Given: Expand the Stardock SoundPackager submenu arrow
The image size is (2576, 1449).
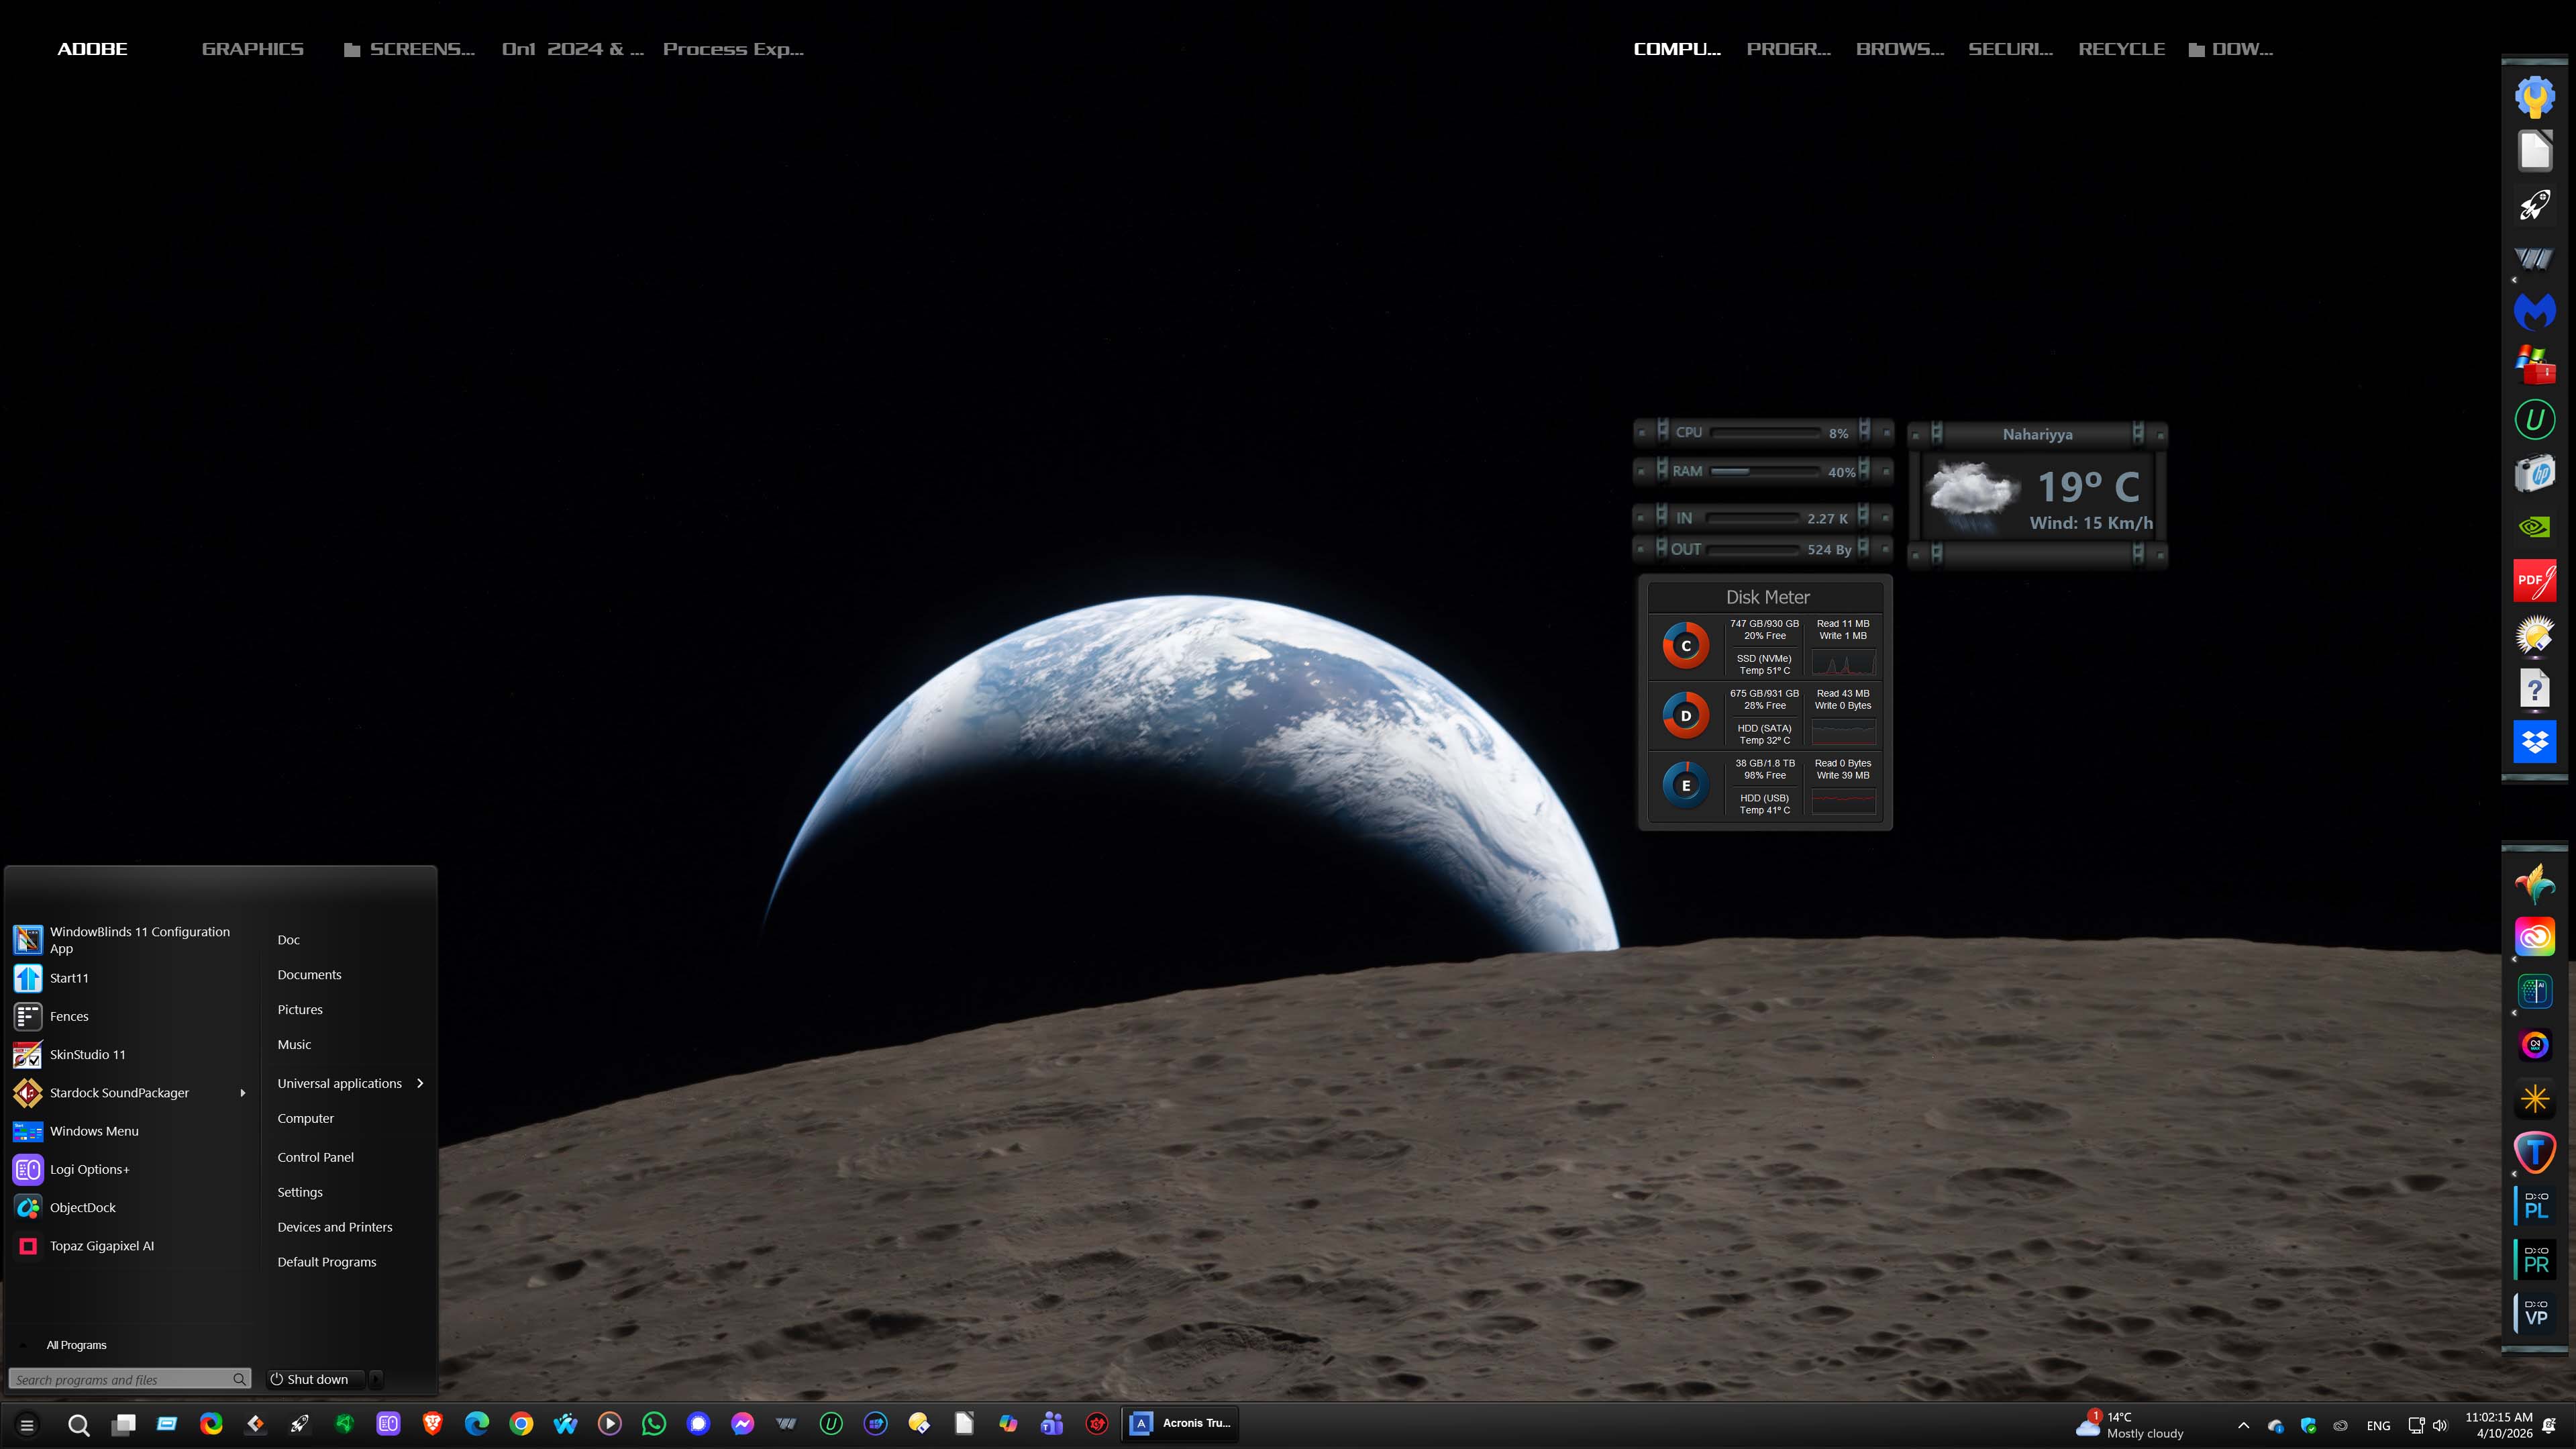Looking at the screenshot, I should pos(243,1093).
